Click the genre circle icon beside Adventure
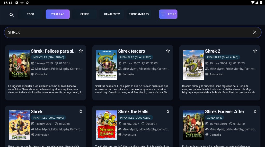 120,135
